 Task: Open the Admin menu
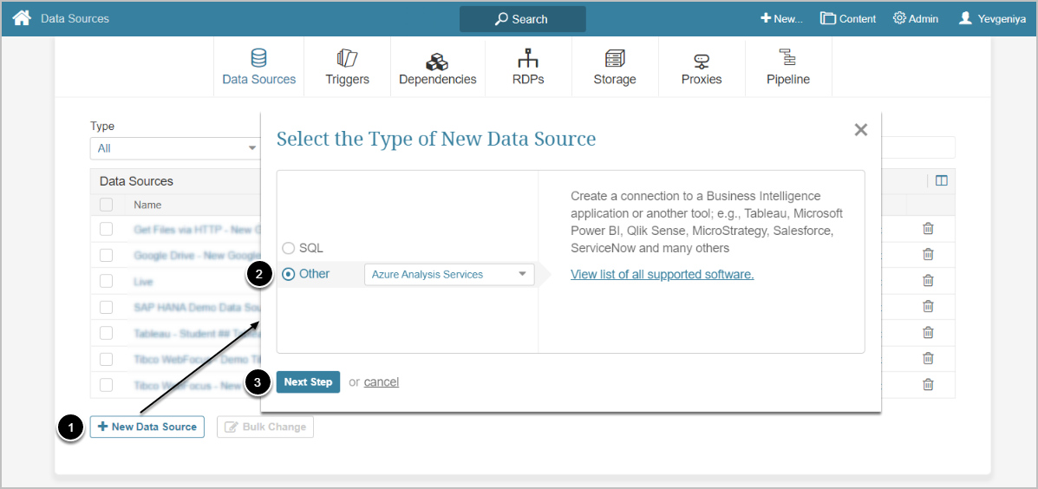tap(915, 18)
